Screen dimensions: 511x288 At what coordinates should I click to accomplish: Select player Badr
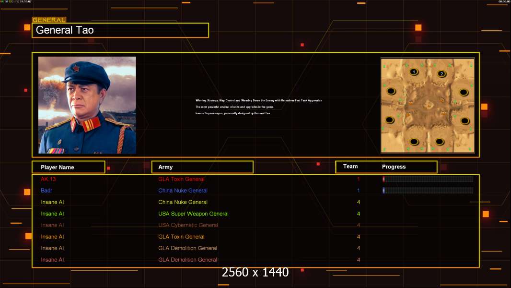46,191
